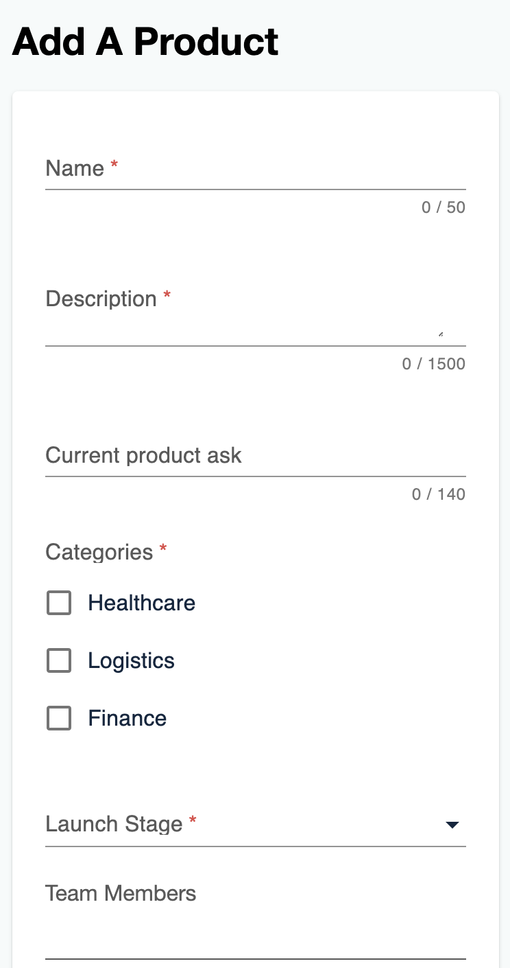
Task: Click the Name input field
Action: pos(255,170)
